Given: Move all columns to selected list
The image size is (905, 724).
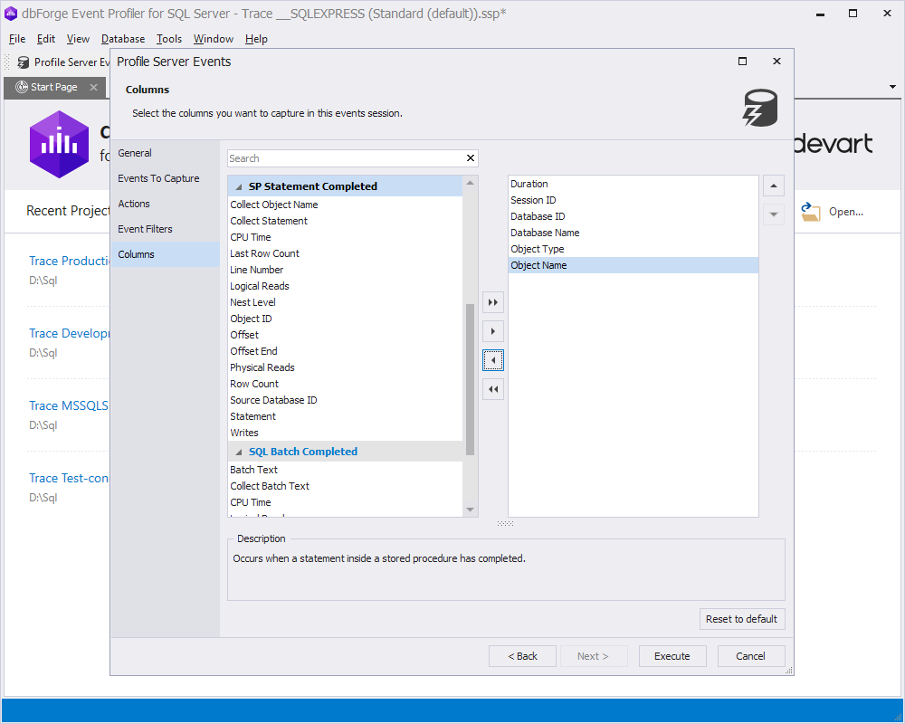Looking at the screenshot, I should (493, 302).
